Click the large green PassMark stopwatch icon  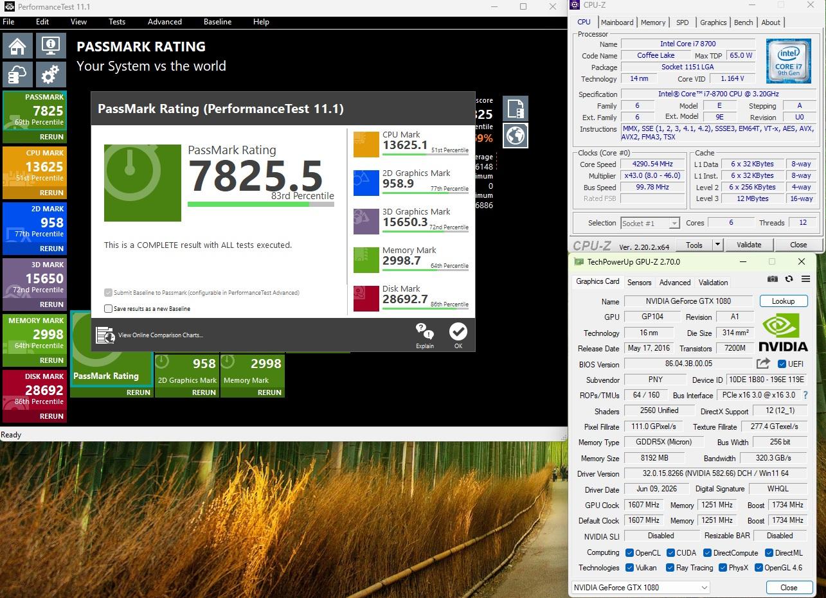coord(143,183)
